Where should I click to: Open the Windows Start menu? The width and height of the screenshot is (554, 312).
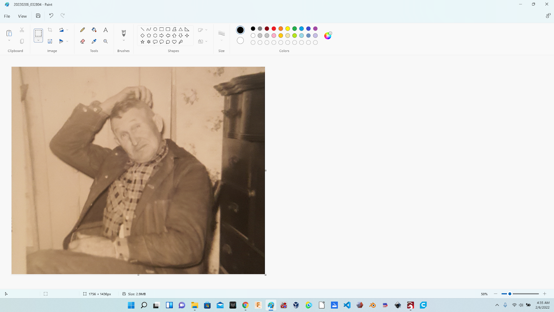pyautogui.click(x=131, y=305)
